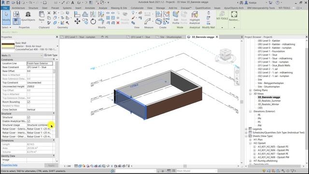This screenshot has height=174, width=309.
Task: Select A3_K01_H2_N05 - Opstalt PS sheet
Action: 273,147
